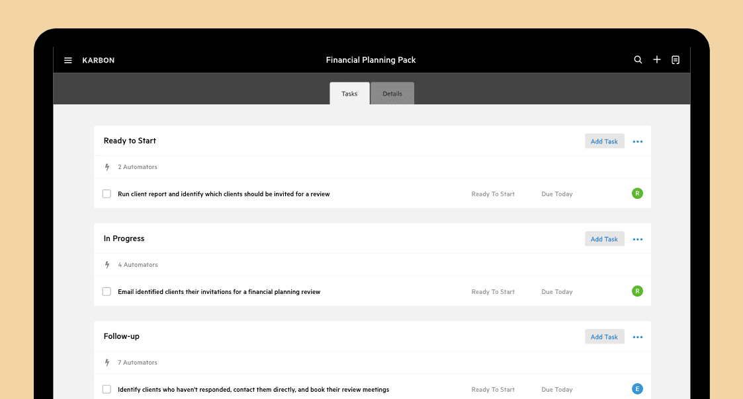The image size is (743, 399).
Task: Click the lightning icon beside 2 Automators
Action: (107, 167)
